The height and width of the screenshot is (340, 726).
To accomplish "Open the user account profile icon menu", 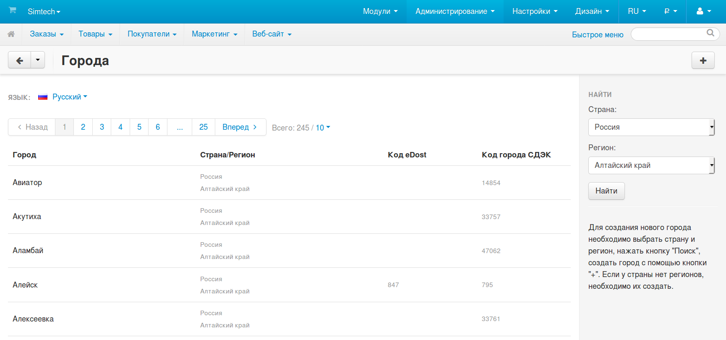I will tap(704, 11).
